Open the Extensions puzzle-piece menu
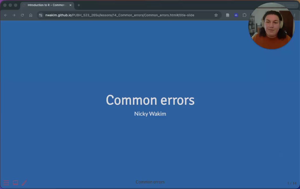 coord(244,15)
